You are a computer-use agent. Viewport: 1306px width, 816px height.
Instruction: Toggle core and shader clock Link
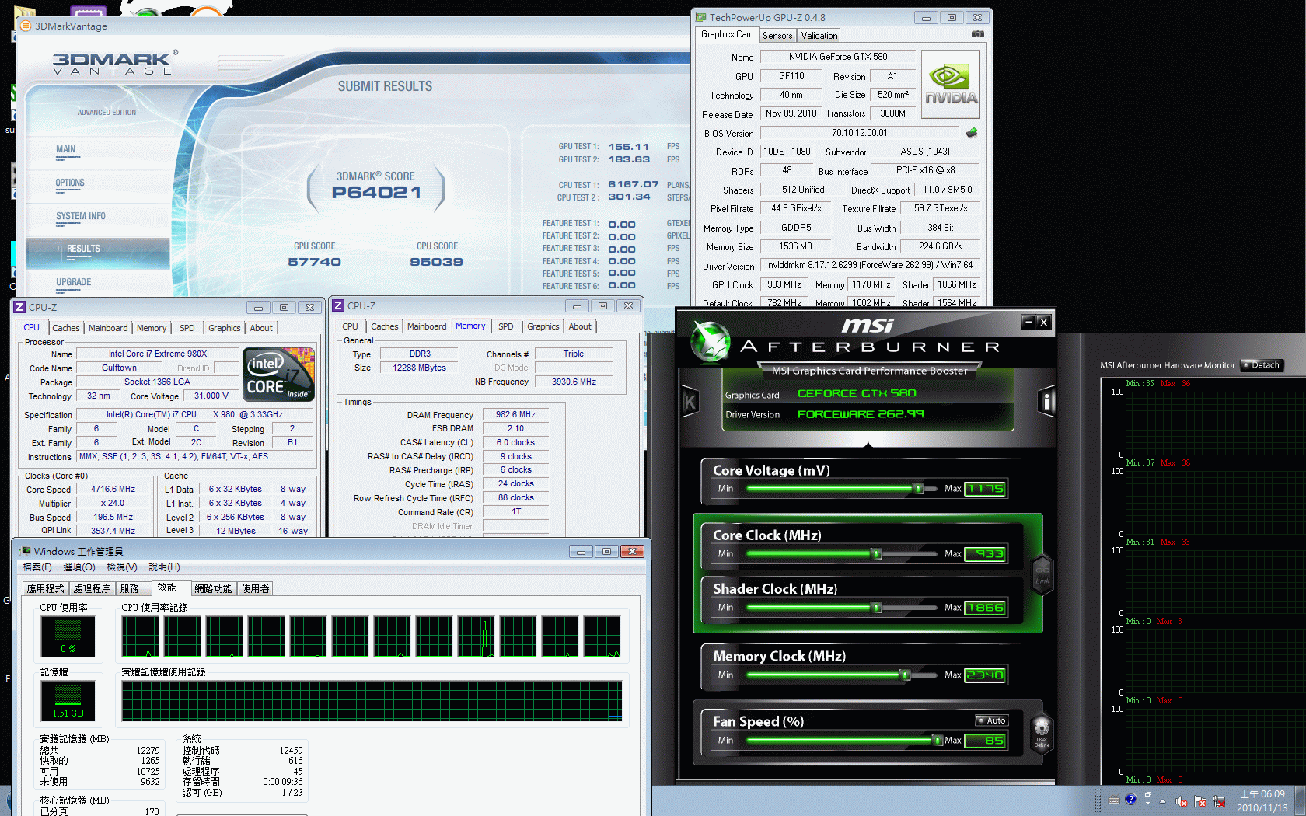(1042, 574)
